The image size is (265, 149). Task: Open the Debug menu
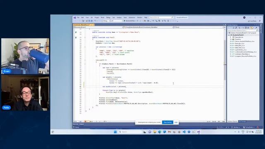(108, 17)
